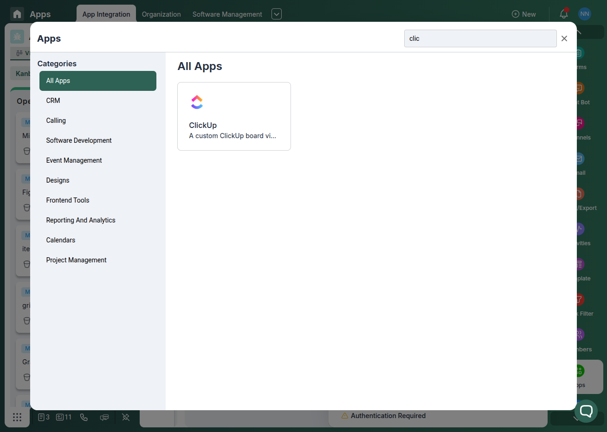Open the ClickUp app card

[234, 116]
